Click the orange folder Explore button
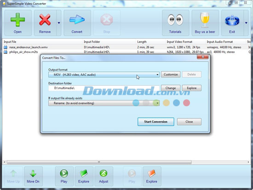The image size is (253, 190). pos(152,177)
